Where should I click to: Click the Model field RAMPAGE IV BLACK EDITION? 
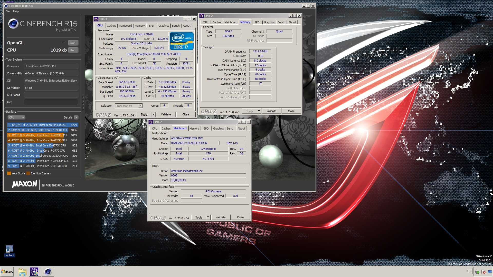point(194,143)
